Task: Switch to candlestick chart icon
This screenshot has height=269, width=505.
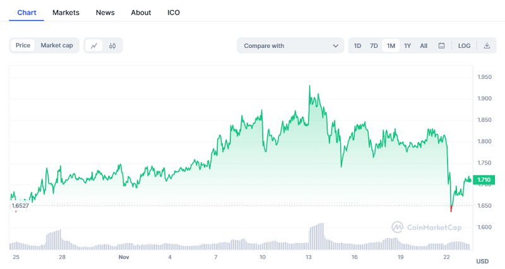Action: pos(112,45)
